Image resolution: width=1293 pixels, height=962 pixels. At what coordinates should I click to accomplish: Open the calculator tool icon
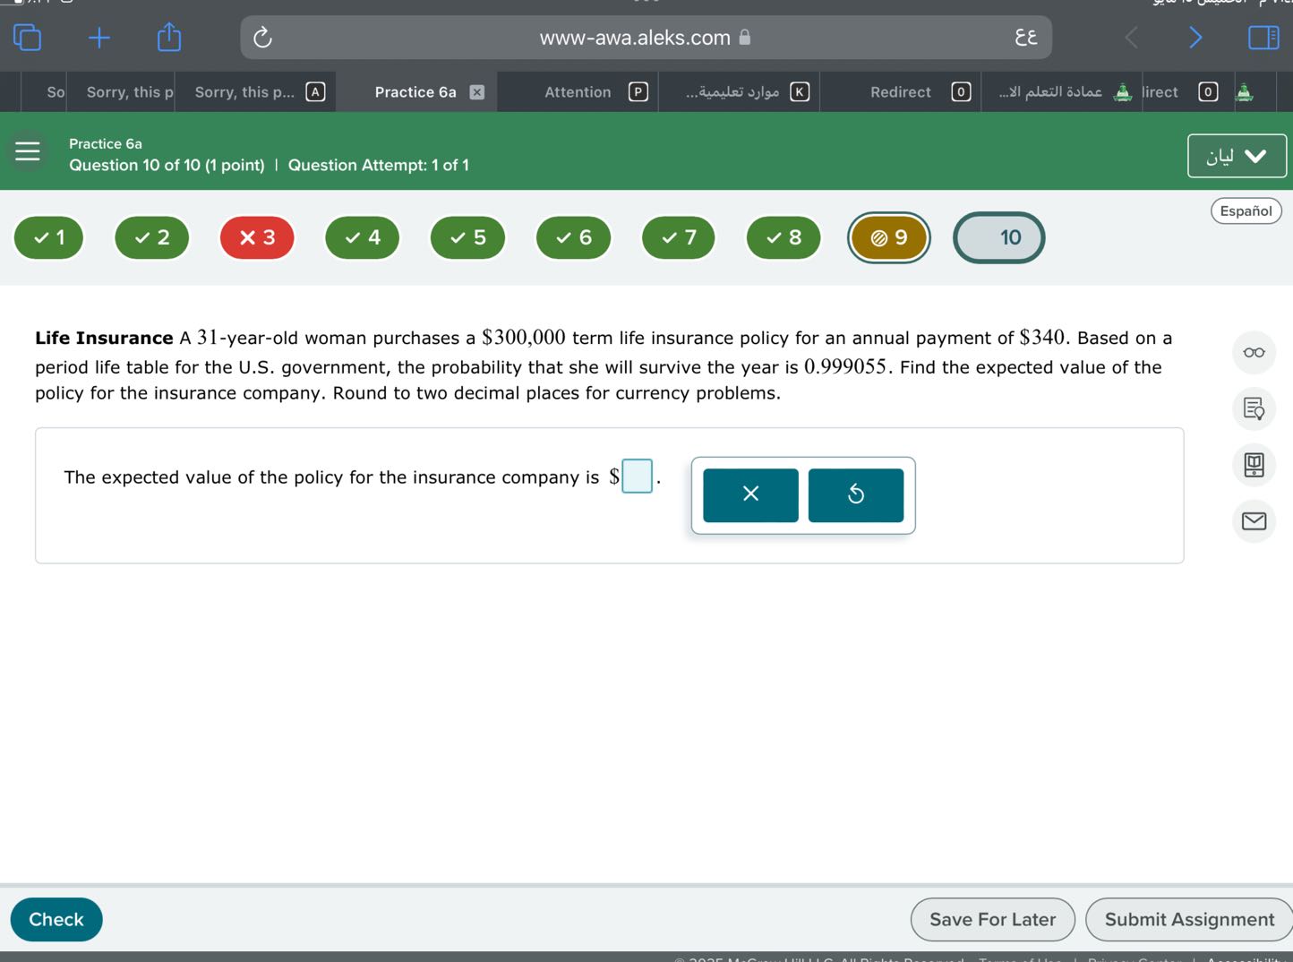tap(1254, 464)
